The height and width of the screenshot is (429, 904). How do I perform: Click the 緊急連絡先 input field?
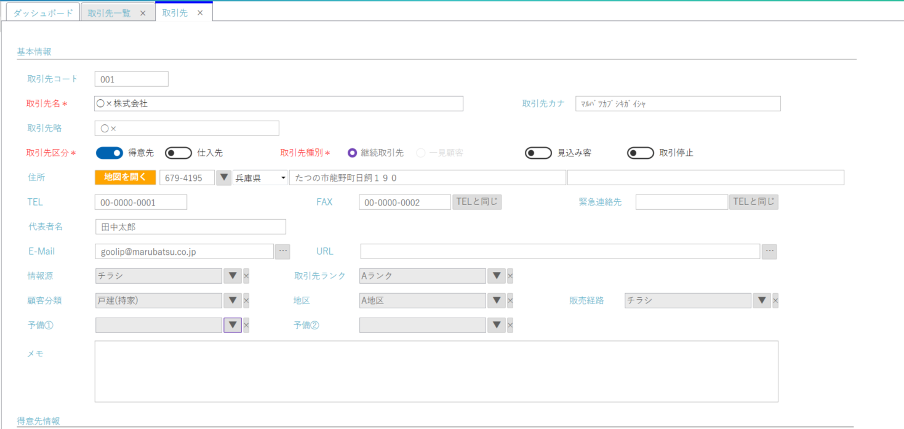682,202
